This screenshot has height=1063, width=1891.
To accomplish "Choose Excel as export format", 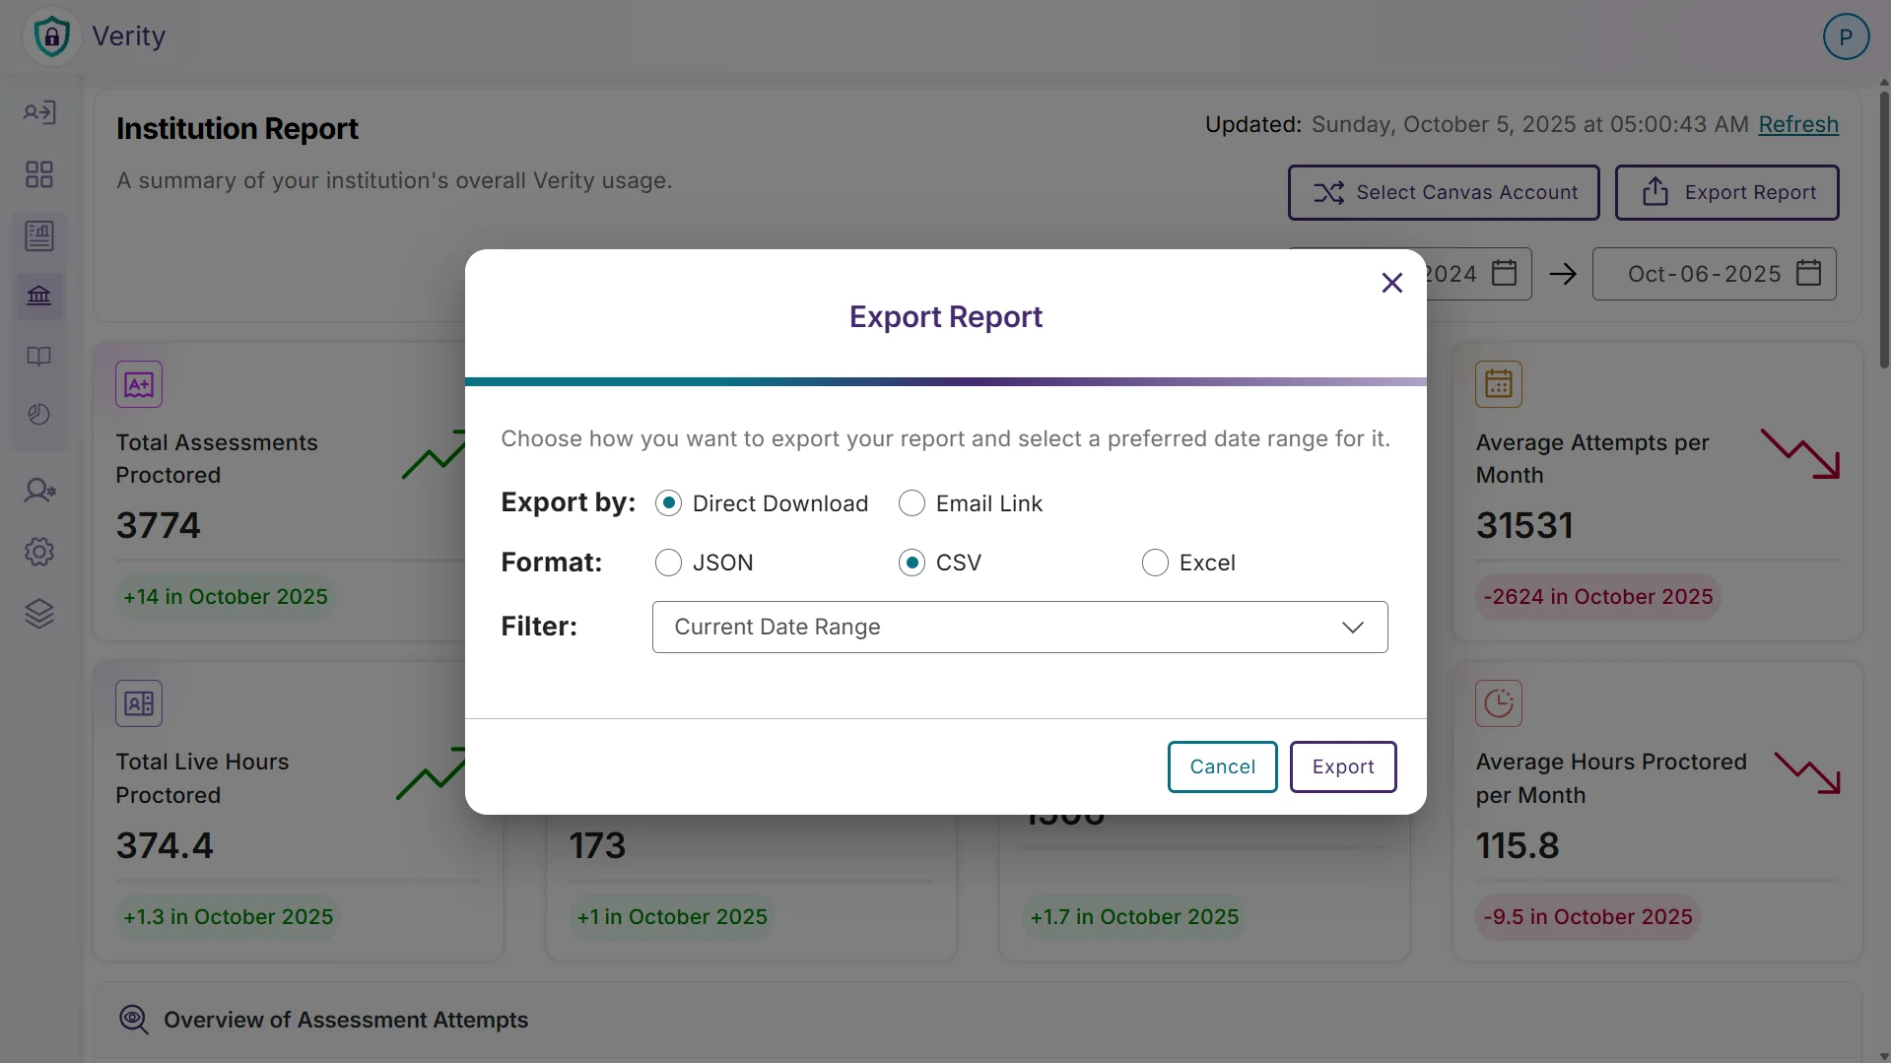I will (1155, 563).
